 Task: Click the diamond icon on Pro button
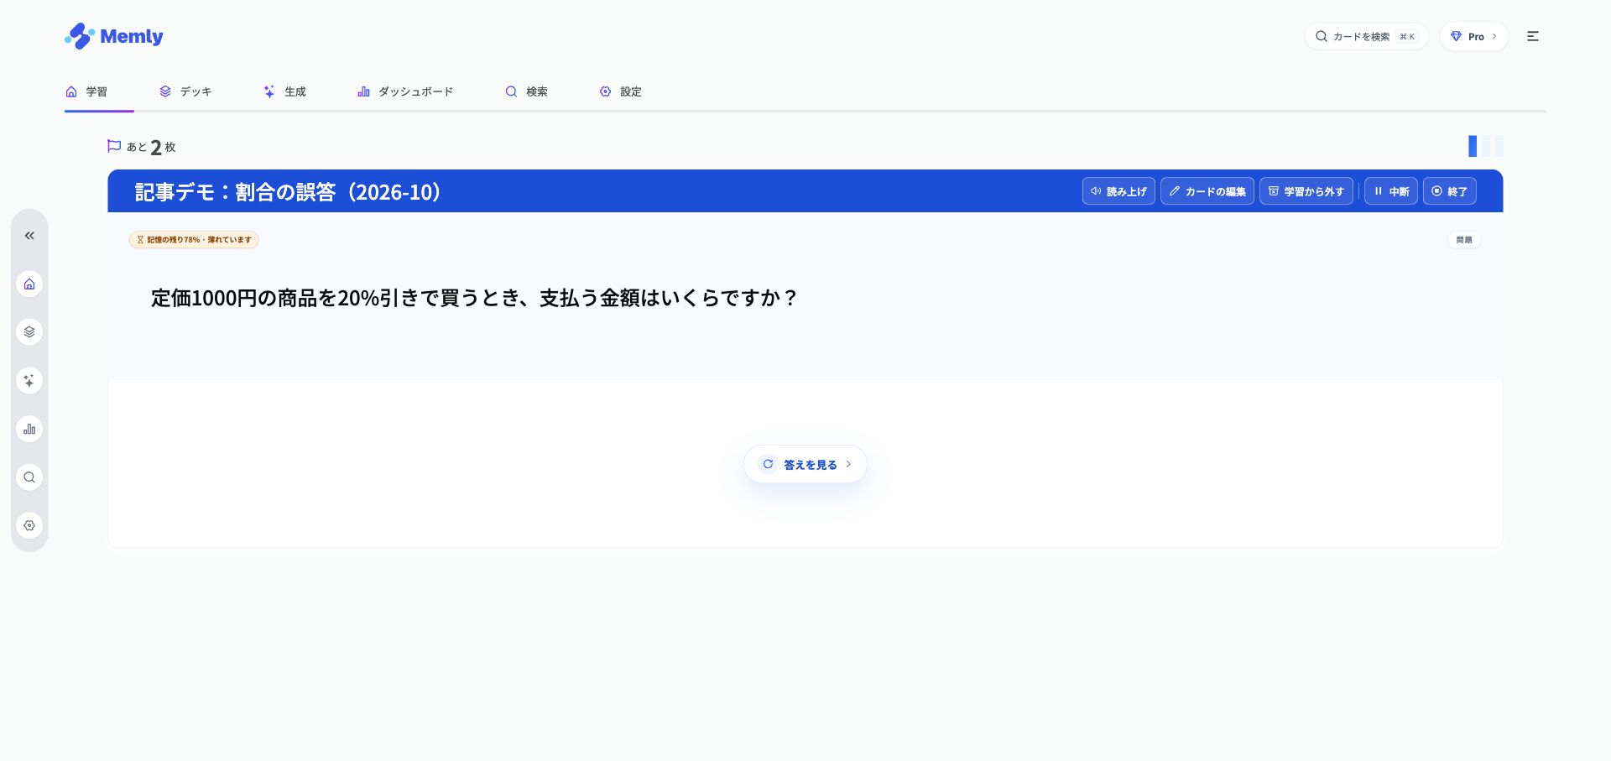tap(1456, 36)
